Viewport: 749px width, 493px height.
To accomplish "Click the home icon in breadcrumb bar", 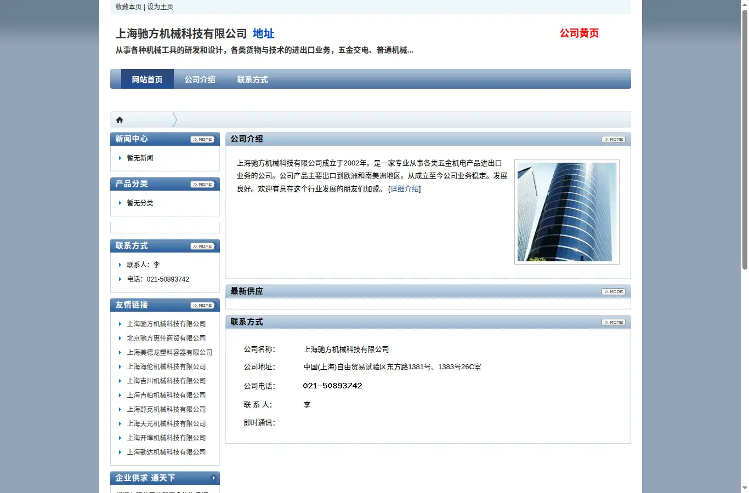I will (120, 120).
